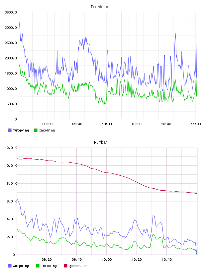Click the blue Outgoing swatch in Frankfurt legend

10,130
